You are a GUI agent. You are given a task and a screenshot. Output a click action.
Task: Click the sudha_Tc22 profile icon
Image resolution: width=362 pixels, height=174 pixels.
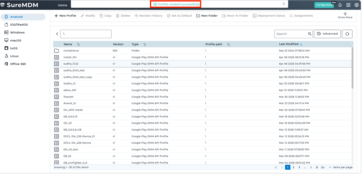point(56,64)
